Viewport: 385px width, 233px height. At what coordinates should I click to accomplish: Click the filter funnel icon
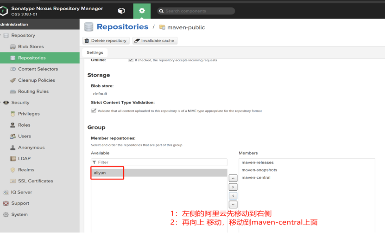[x=94, y=162]
